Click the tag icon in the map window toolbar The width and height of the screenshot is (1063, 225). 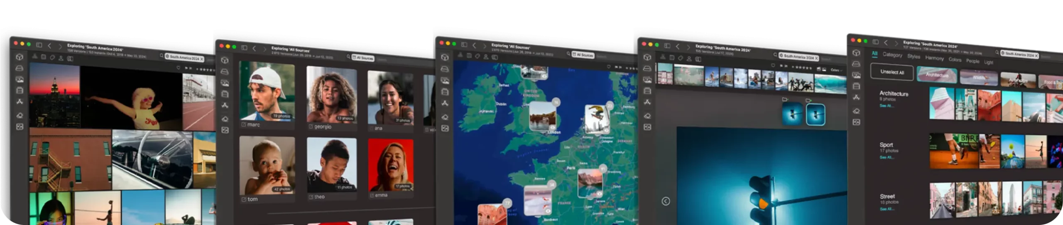(478, 56)
